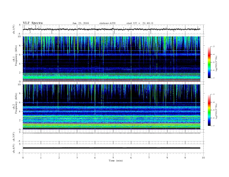Click the thick ch.4 voltage trace
Screen dimensions: 229x177
[x=111, y=148]
